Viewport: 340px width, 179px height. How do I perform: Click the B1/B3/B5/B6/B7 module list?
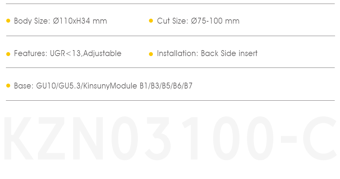click(x=166, y=86)
